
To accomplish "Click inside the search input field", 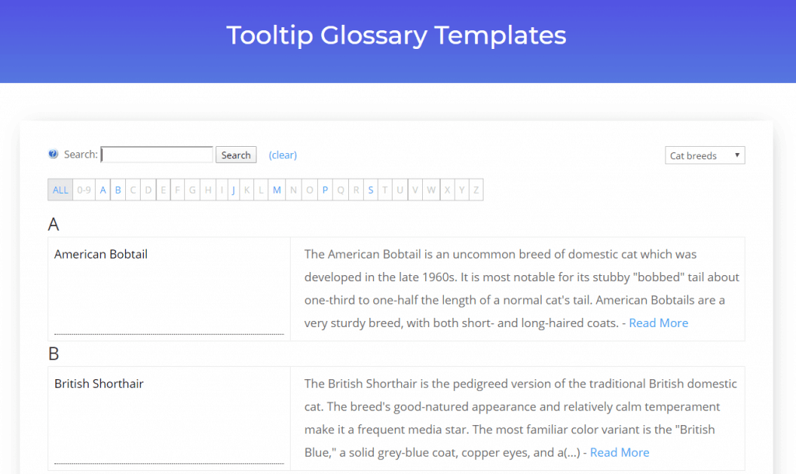I will [156, 154].
